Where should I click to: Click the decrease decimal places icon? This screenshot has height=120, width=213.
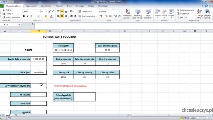tap(119, 16)
